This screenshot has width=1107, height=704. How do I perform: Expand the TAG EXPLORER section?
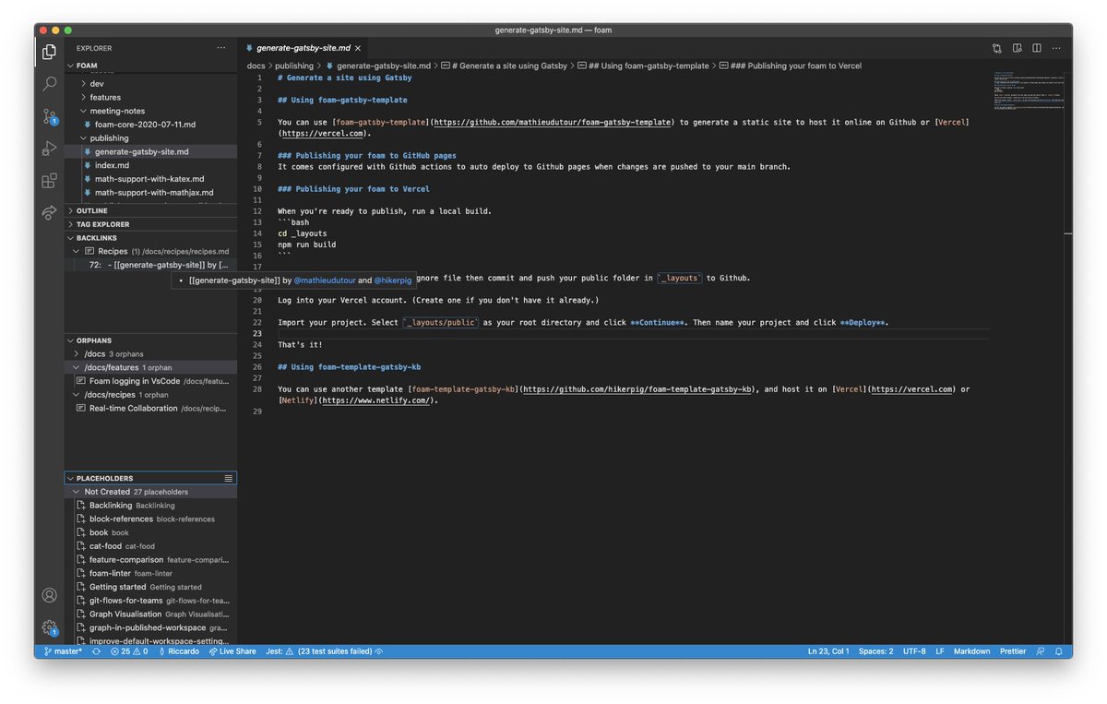(150, 224)
